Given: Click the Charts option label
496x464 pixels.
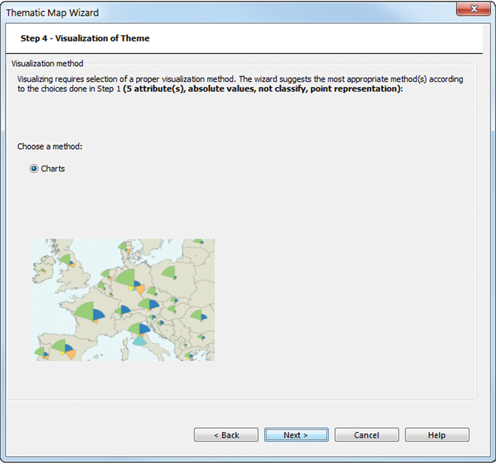Looking at the screenshot, I should 53,169.
